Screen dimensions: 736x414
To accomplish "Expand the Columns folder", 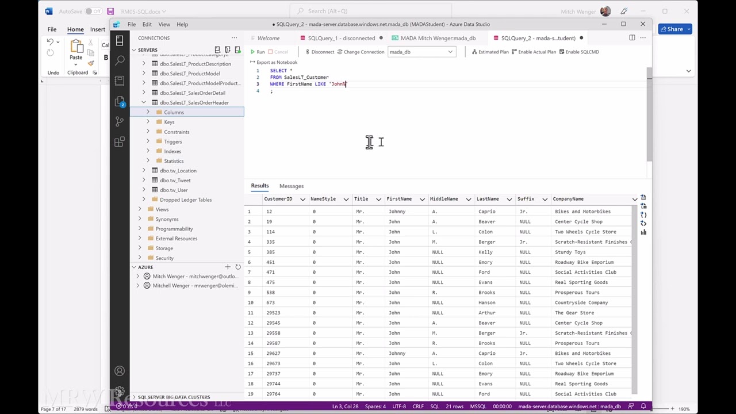I will click(148, 112).
